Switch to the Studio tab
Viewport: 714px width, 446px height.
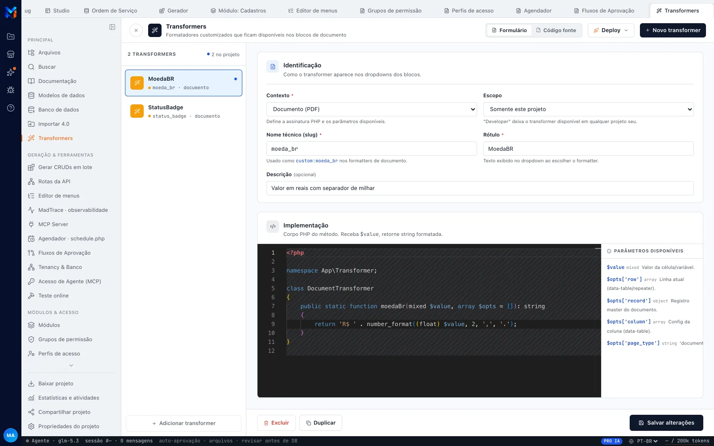(57, 11)
